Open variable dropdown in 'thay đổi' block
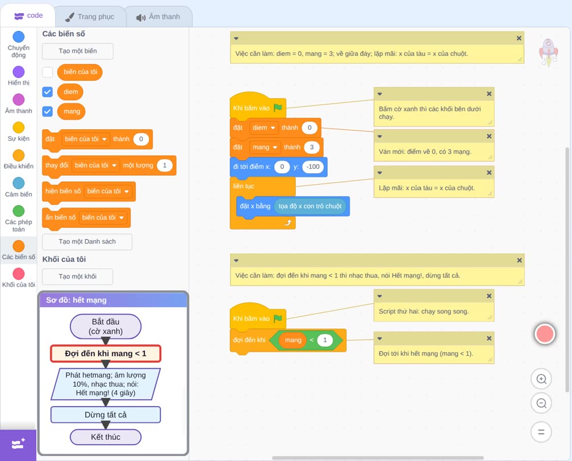The height and width of the screenshot is (461, 572). tap(96, 165)
